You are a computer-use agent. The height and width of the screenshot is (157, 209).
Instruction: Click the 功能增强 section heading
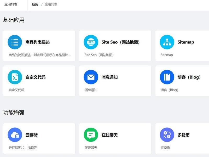pyautogui.click(x=14, y=113)
